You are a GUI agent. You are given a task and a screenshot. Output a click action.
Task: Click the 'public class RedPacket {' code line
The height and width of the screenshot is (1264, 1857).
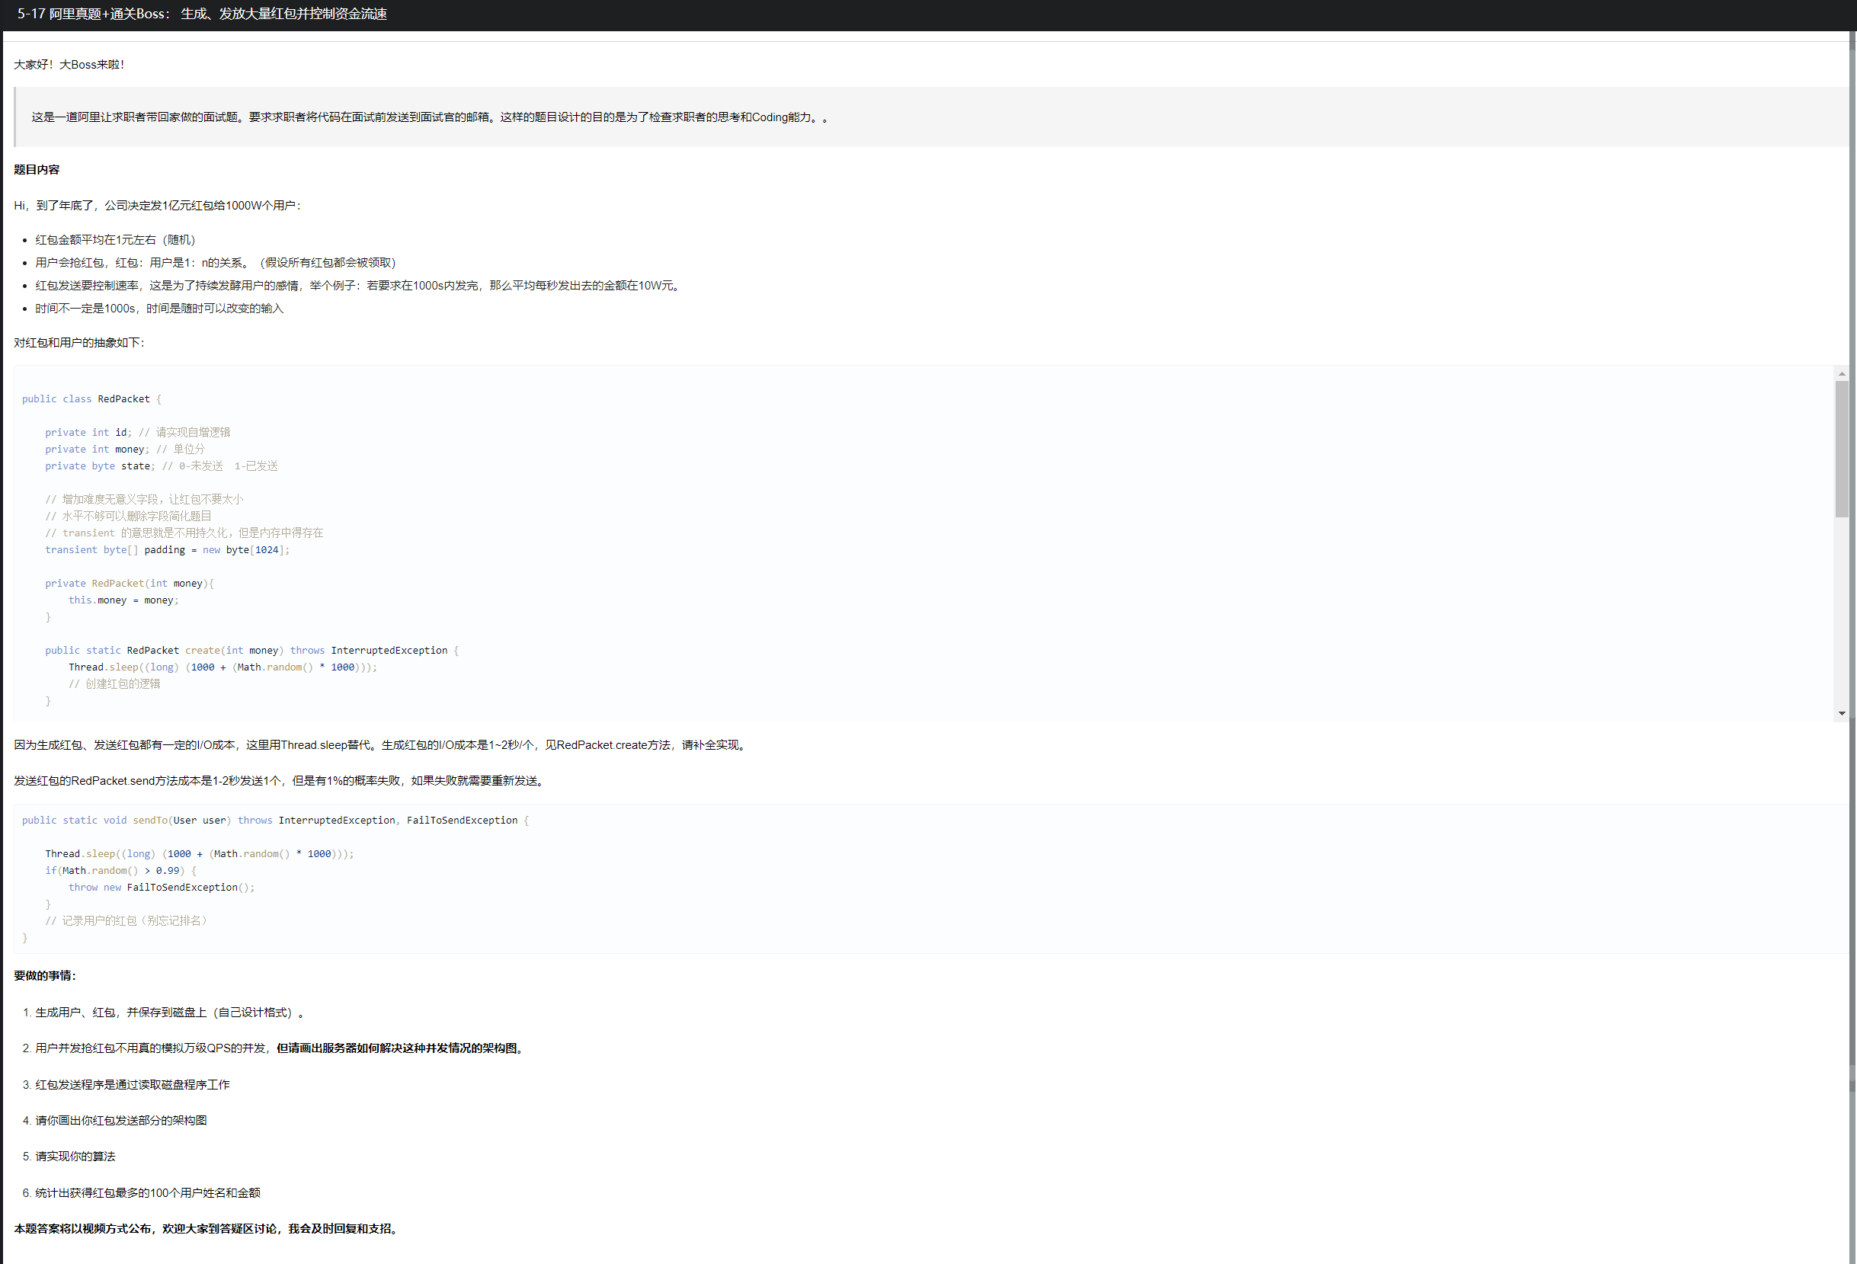click(x=91, y=398)
